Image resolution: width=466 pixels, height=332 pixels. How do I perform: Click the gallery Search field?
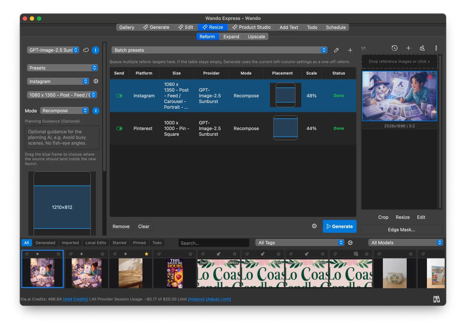point(214,243)
